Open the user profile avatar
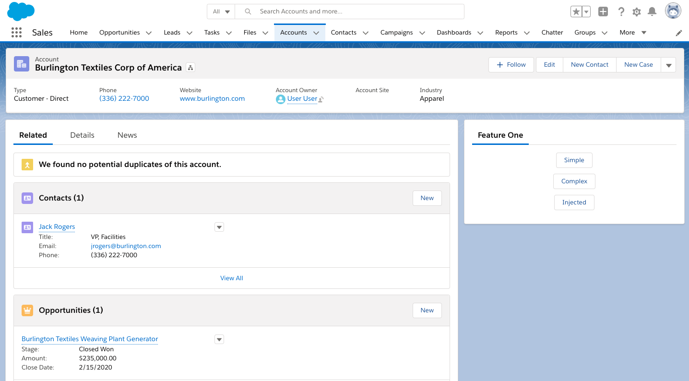689x381 pixels. click(673, 11)
